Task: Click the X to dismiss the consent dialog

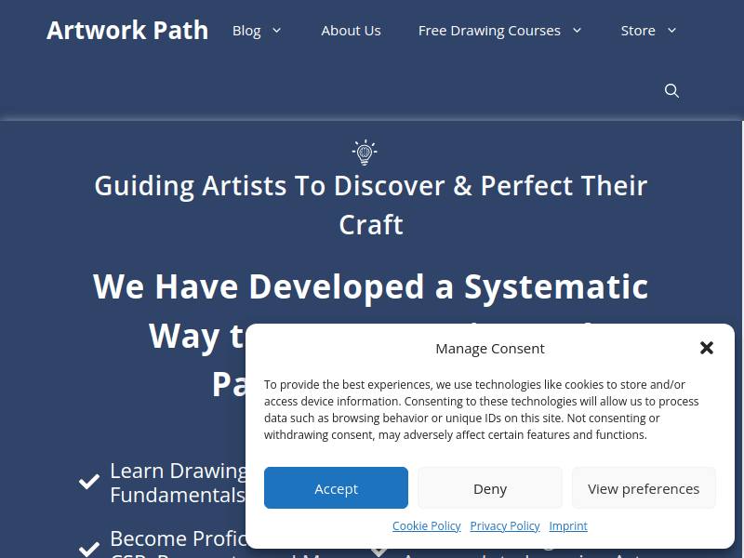Action: point(707,348)
